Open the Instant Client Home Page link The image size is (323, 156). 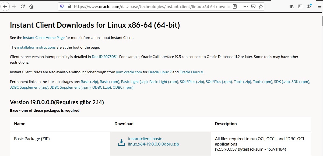44,38
